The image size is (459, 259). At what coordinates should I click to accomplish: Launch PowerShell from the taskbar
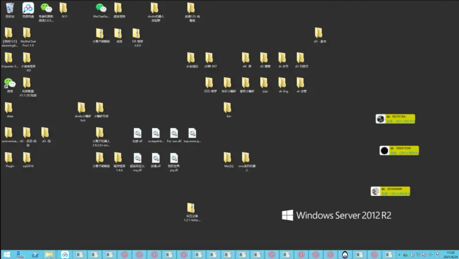tap(35, 255)
